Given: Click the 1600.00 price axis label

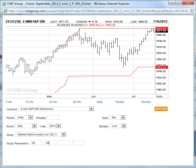Looking at the screenshot, I should pos(161,53).
